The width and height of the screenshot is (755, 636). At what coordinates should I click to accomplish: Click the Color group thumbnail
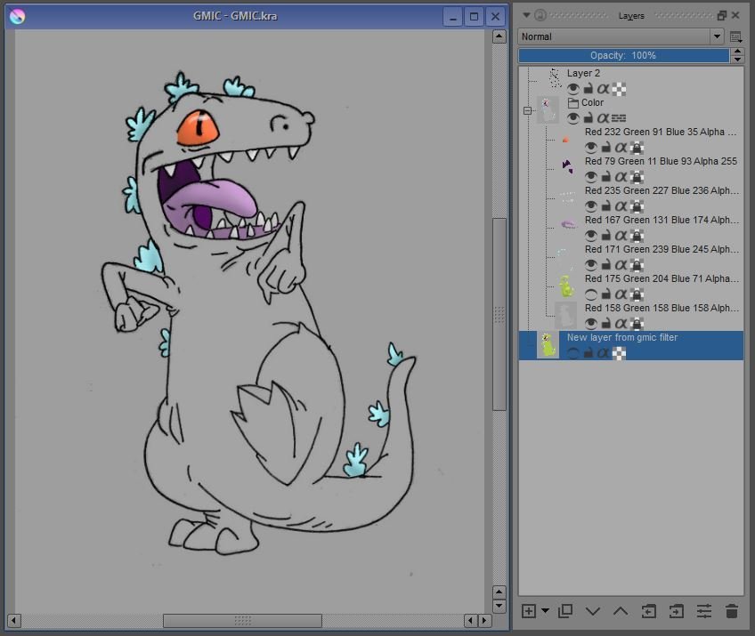point(548,110)
